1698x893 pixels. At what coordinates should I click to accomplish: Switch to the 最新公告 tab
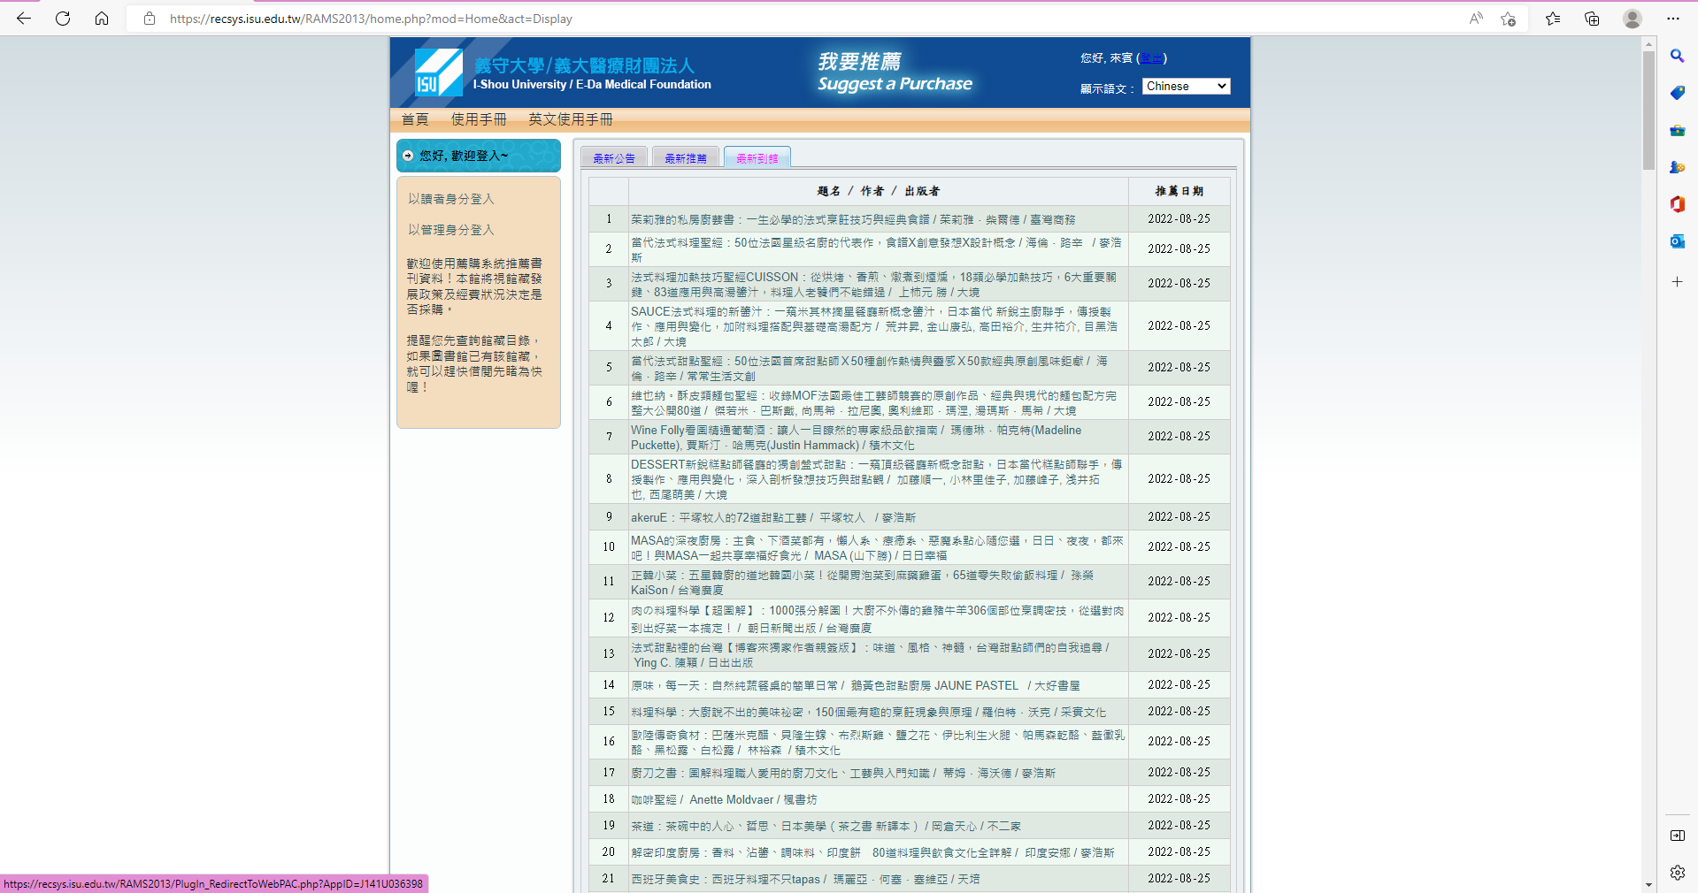click(614, 157)
